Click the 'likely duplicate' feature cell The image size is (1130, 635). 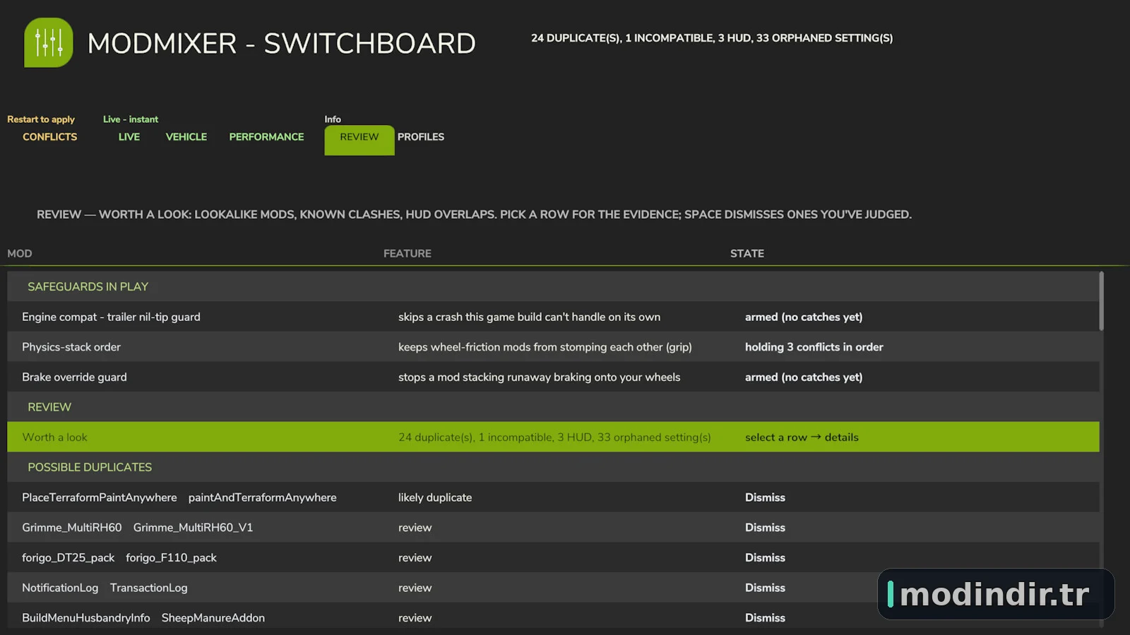435,497
